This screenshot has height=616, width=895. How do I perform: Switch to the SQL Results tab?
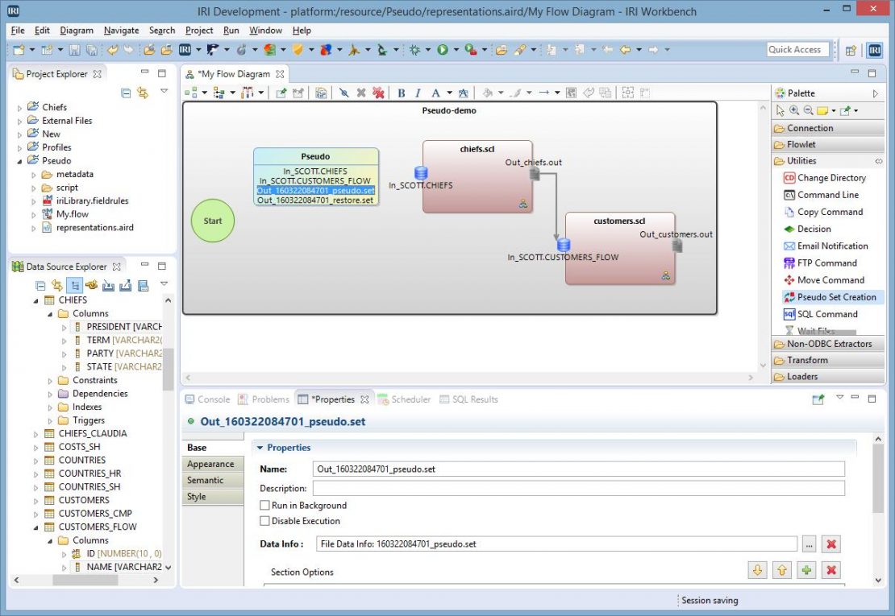468,399
